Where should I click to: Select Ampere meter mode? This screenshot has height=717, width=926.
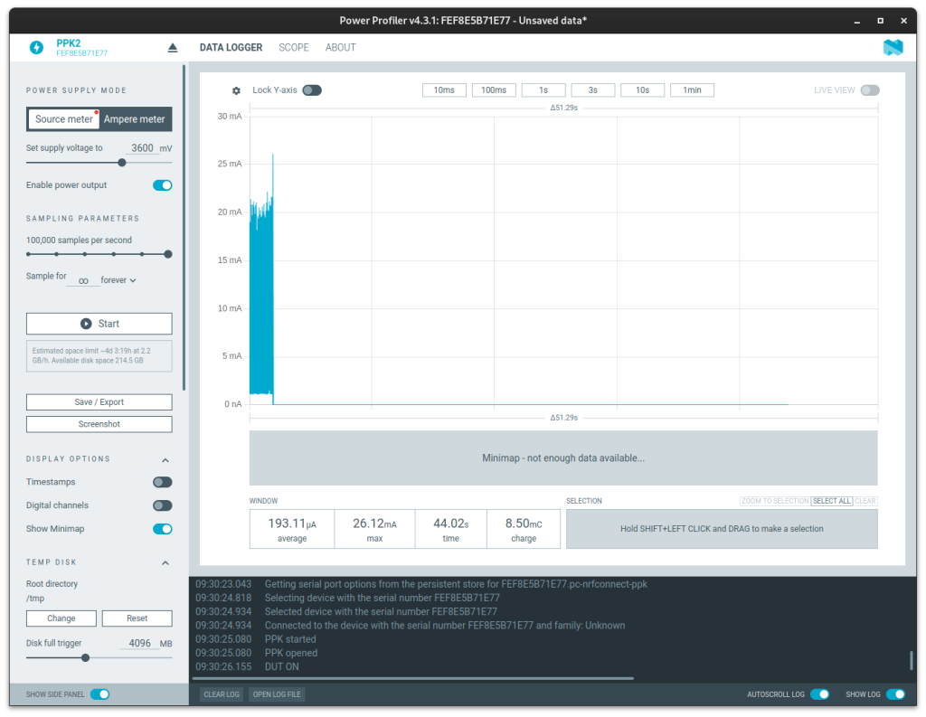135,119
